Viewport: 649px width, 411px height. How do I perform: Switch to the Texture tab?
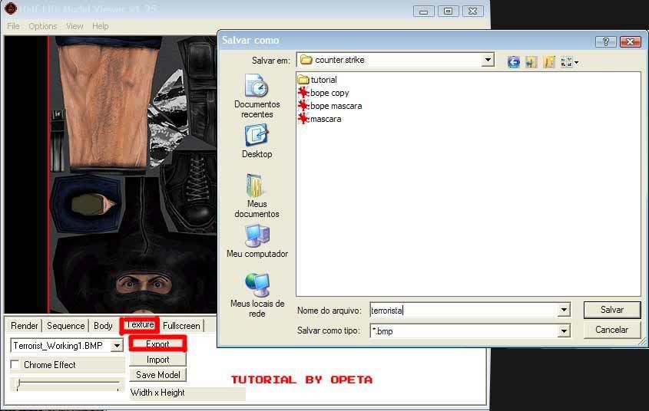pos(140,324)
